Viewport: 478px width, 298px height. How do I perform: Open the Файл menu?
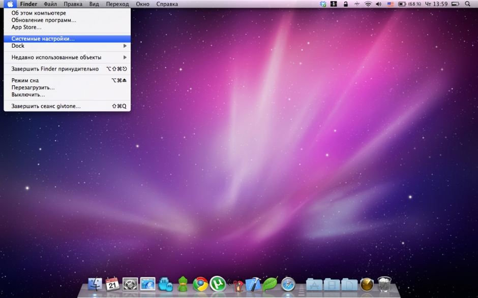click(50, 4)
